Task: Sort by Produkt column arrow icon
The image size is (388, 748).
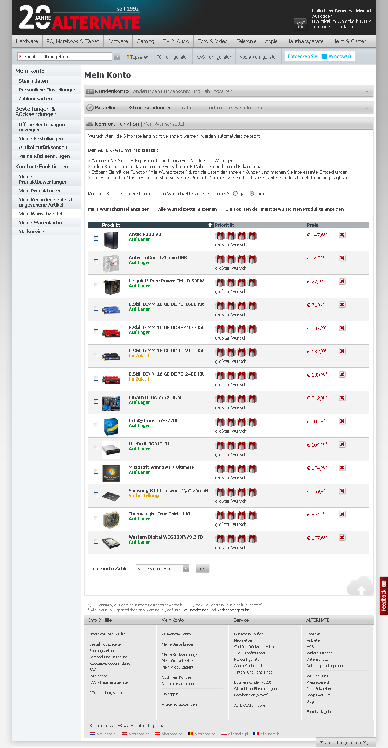Action: [210, 225]
